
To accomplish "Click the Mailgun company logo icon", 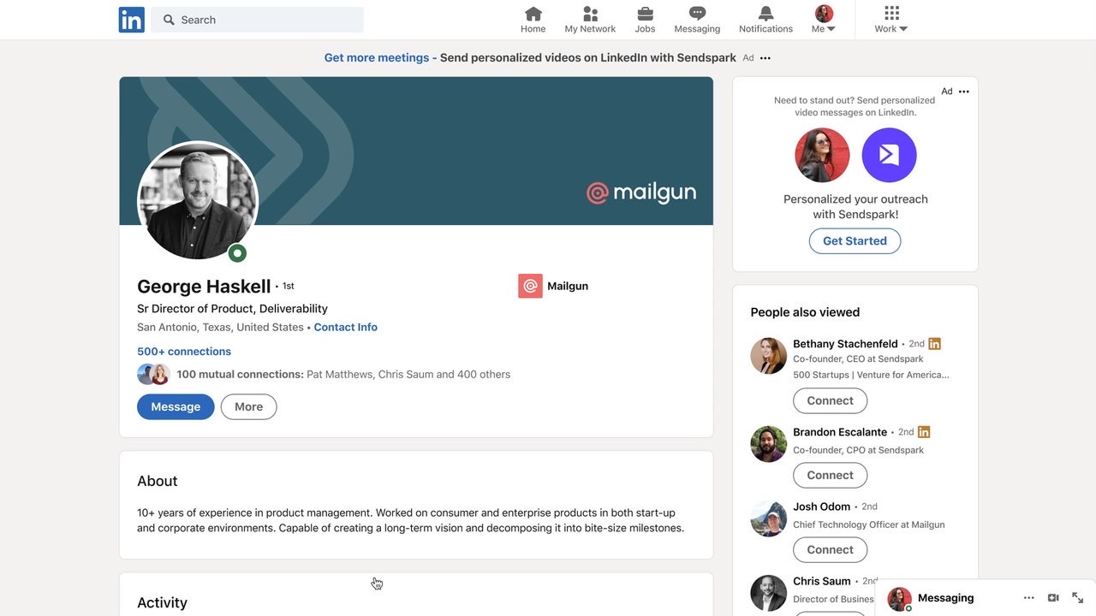I will pyautogui.click(x=530, y=286).
